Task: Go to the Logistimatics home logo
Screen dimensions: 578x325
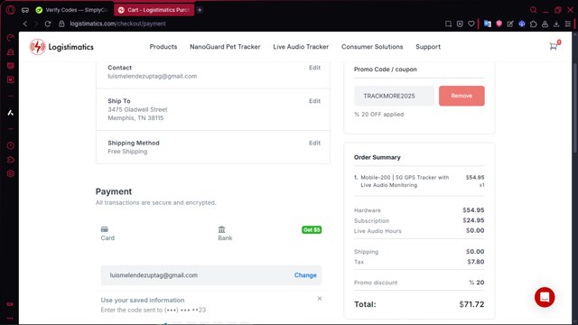Action: point(61,47)
